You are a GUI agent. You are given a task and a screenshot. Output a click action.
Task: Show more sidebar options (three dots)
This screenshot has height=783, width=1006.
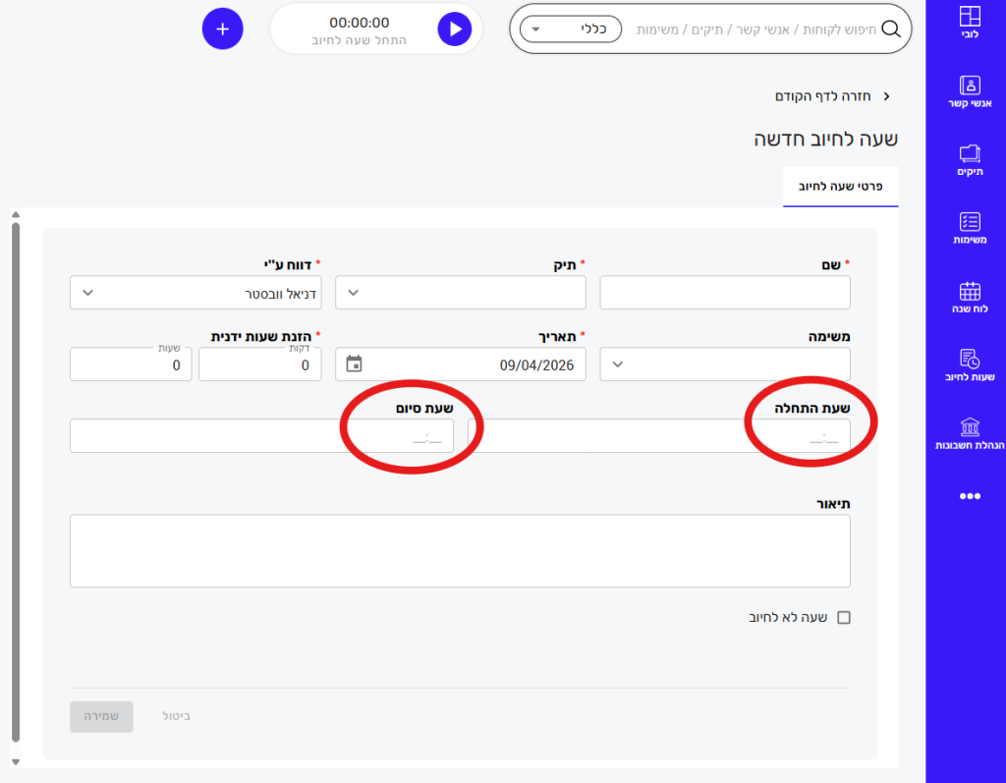point(970,497)
